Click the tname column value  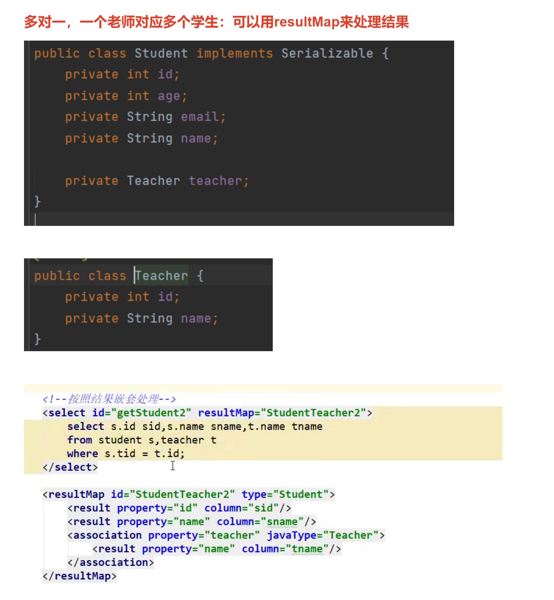point(307,549)
